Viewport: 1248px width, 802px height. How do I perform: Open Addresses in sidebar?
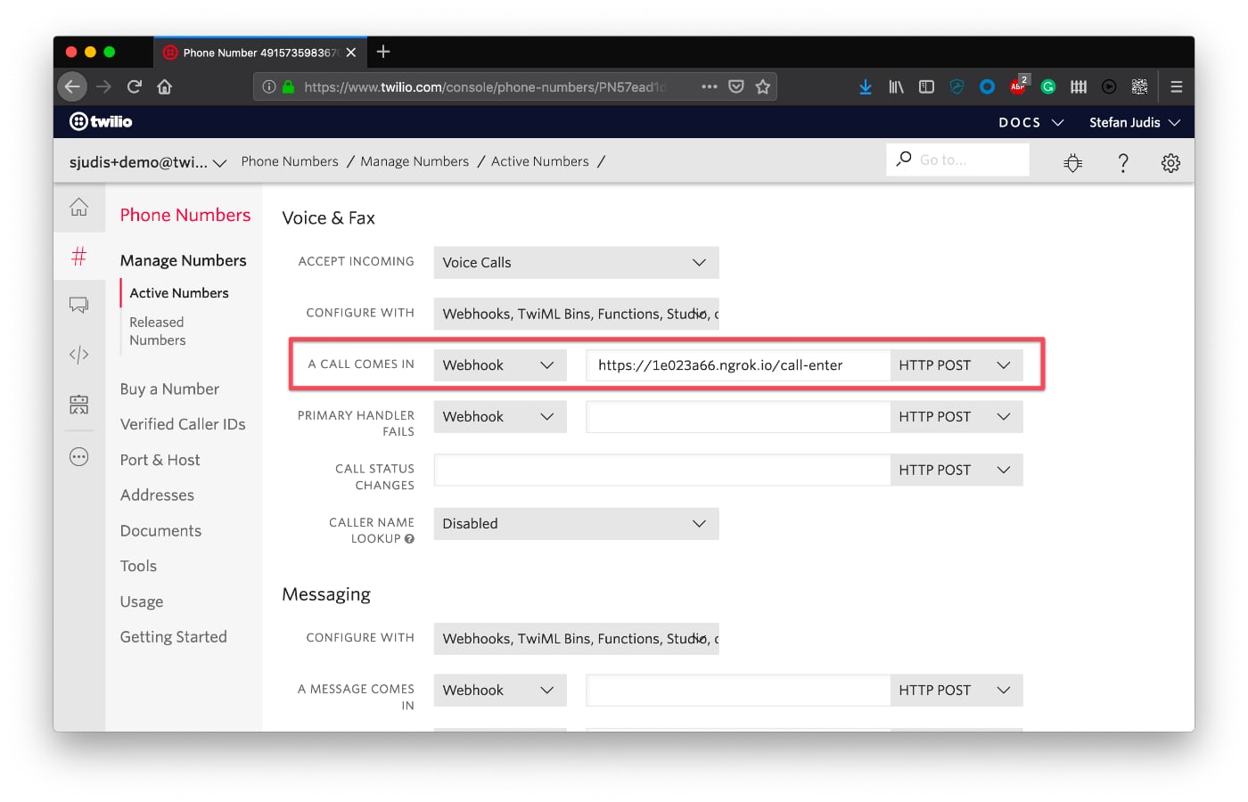pyautogui.click(x=157, y=495)
